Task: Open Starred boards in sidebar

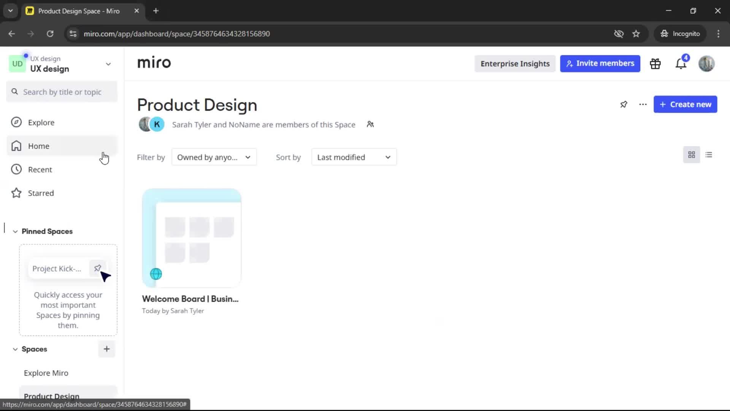Action: pyautogui.click(x=62, y=193)
